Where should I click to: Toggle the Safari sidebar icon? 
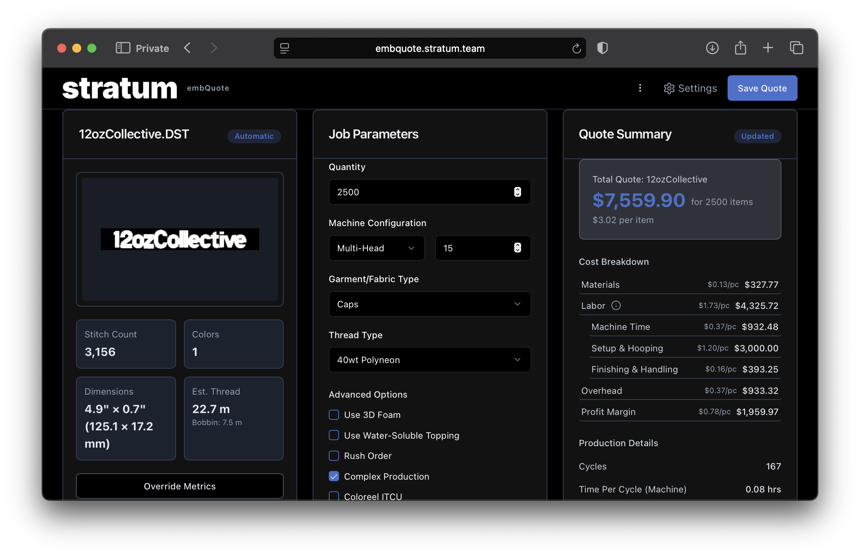123,48
